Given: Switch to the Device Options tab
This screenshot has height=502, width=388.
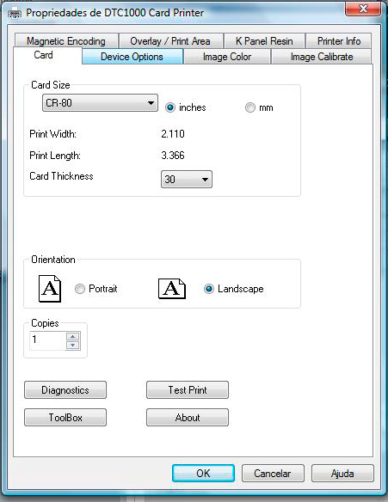Looking at the screenshot, I should click(x=132, y=57).
